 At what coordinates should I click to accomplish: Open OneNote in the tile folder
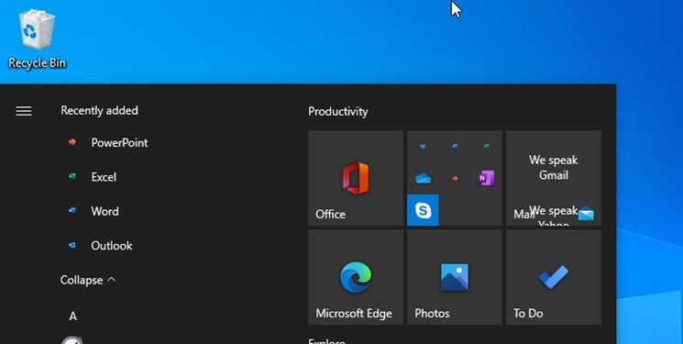(486, 178)
